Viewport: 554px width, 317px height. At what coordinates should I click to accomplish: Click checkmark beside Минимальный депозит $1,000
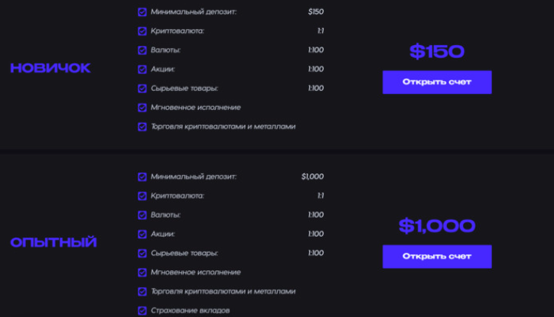(142, 176)
